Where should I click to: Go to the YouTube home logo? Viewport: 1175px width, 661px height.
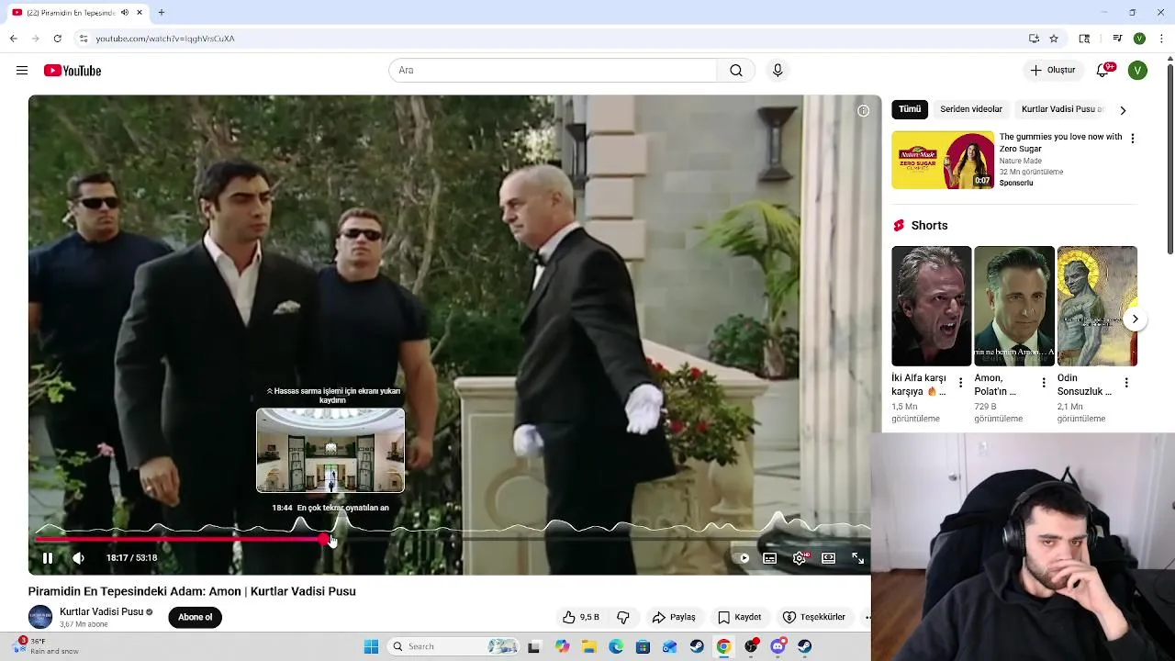point(73,71)
